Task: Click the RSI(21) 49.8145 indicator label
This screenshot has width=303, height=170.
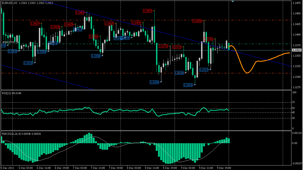Action: pos(12,93)
